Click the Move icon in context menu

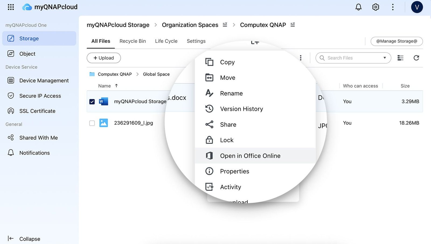[x=209, y=78]
